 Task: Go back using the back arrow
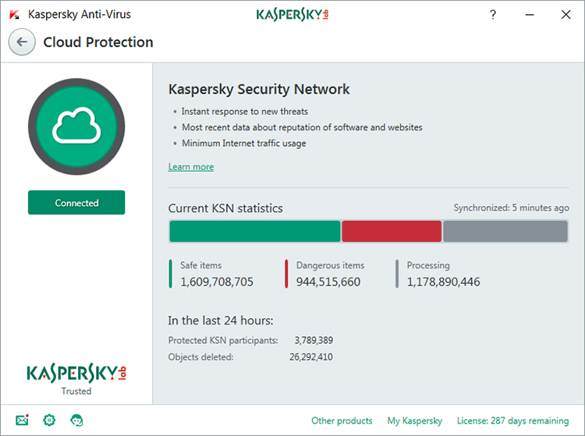pyautogui.click(x=22, y=42)
